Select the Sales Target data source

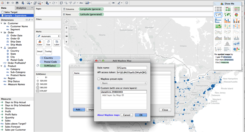click(x=10, y=12)
